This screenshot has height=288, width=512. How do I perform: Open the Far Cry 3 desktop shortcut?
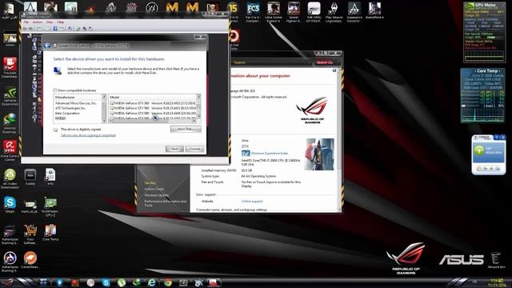coord(253,13)
